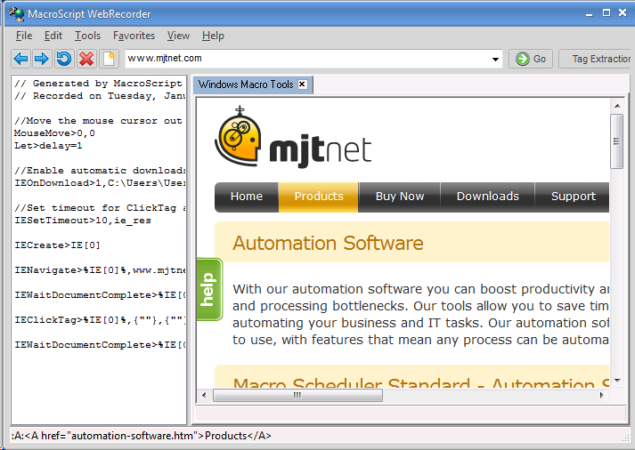
Task: Stop loading with red X icon
Action: 86,59
